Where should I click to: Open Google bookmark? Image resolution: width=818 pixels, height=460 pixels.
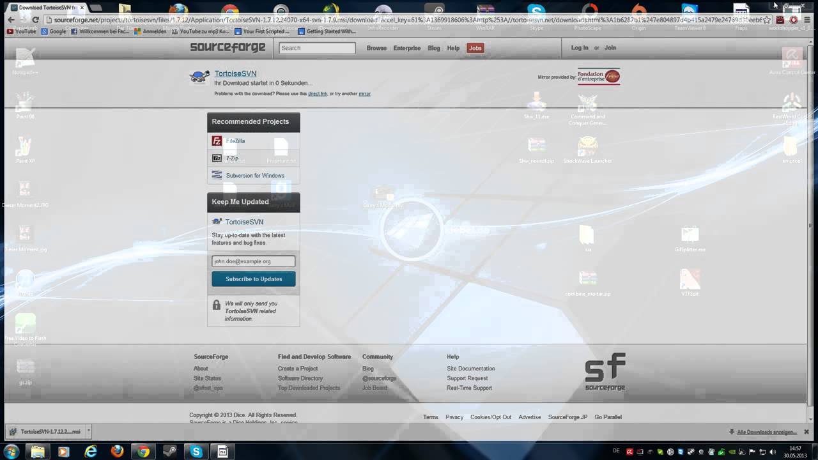tap(54, 31)
